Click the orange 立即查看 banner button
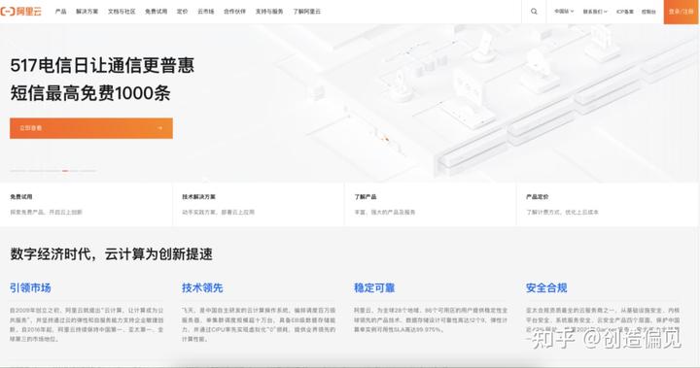The height and width of the screenshot is (368, 700). (91, 128)
